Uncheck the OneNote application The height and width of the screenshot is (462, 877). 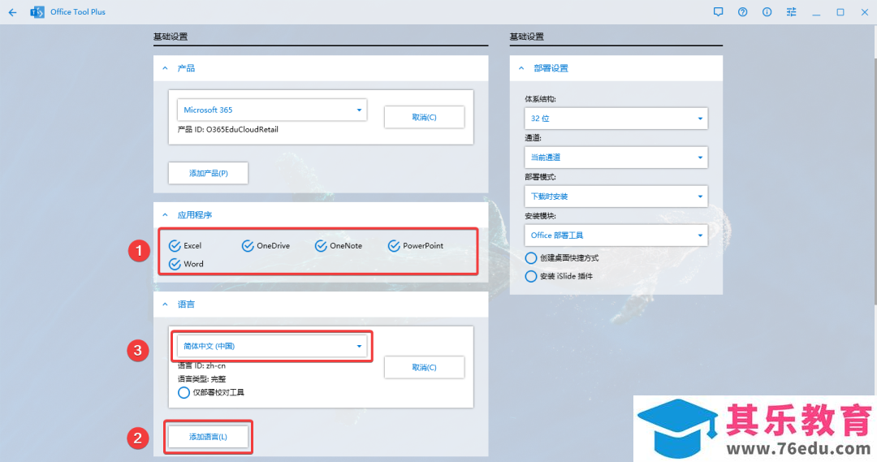click(321, 245)
